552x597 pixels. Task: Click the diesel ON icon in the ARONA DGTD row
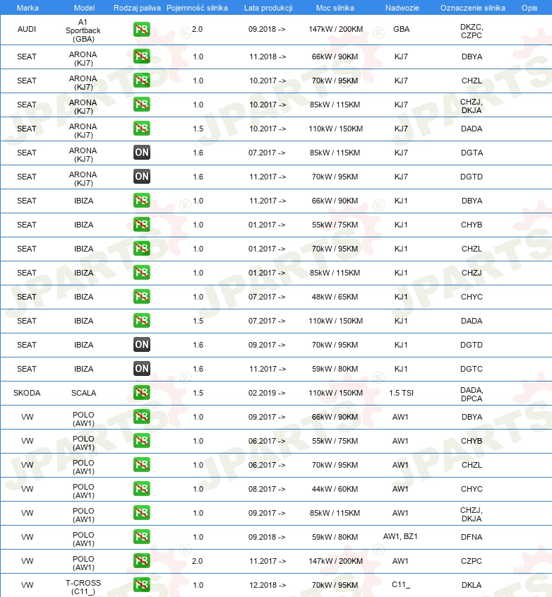141,177
